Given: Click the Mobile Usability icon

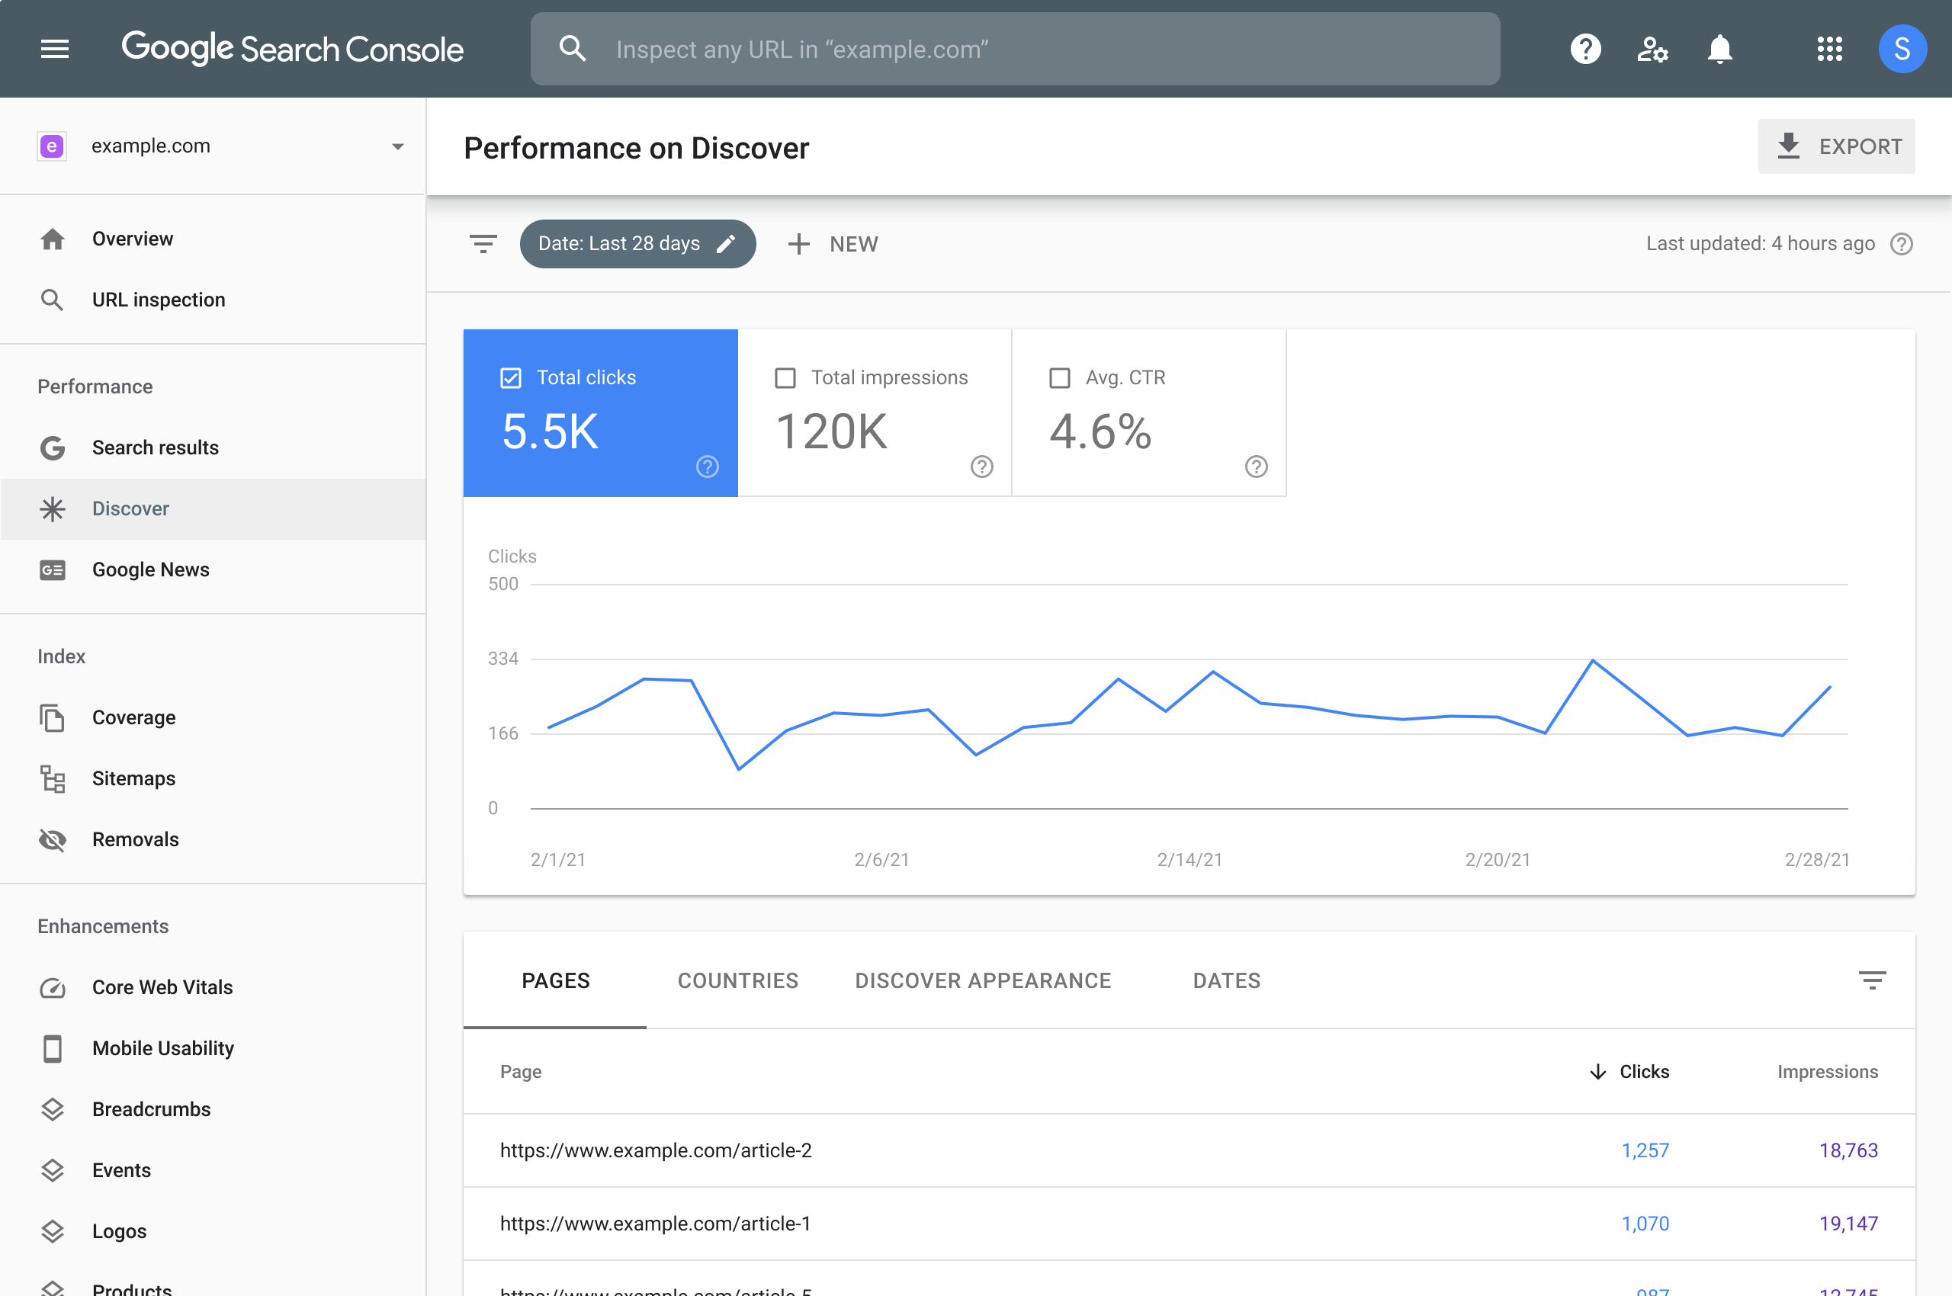Looking at the screenshot, I should click(52, 1047).
